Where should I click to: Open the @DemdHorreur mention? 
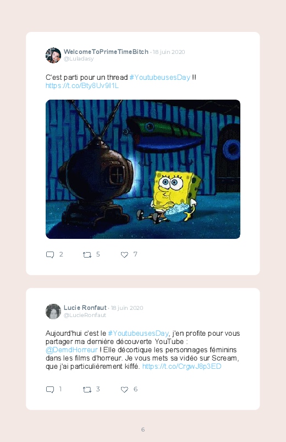71,350
